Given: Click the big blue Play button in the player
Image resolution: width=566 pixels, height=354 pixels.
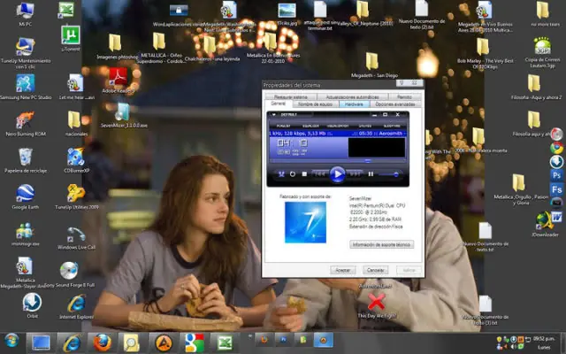Looking at the screenshot, I should (x=338, y=174).
